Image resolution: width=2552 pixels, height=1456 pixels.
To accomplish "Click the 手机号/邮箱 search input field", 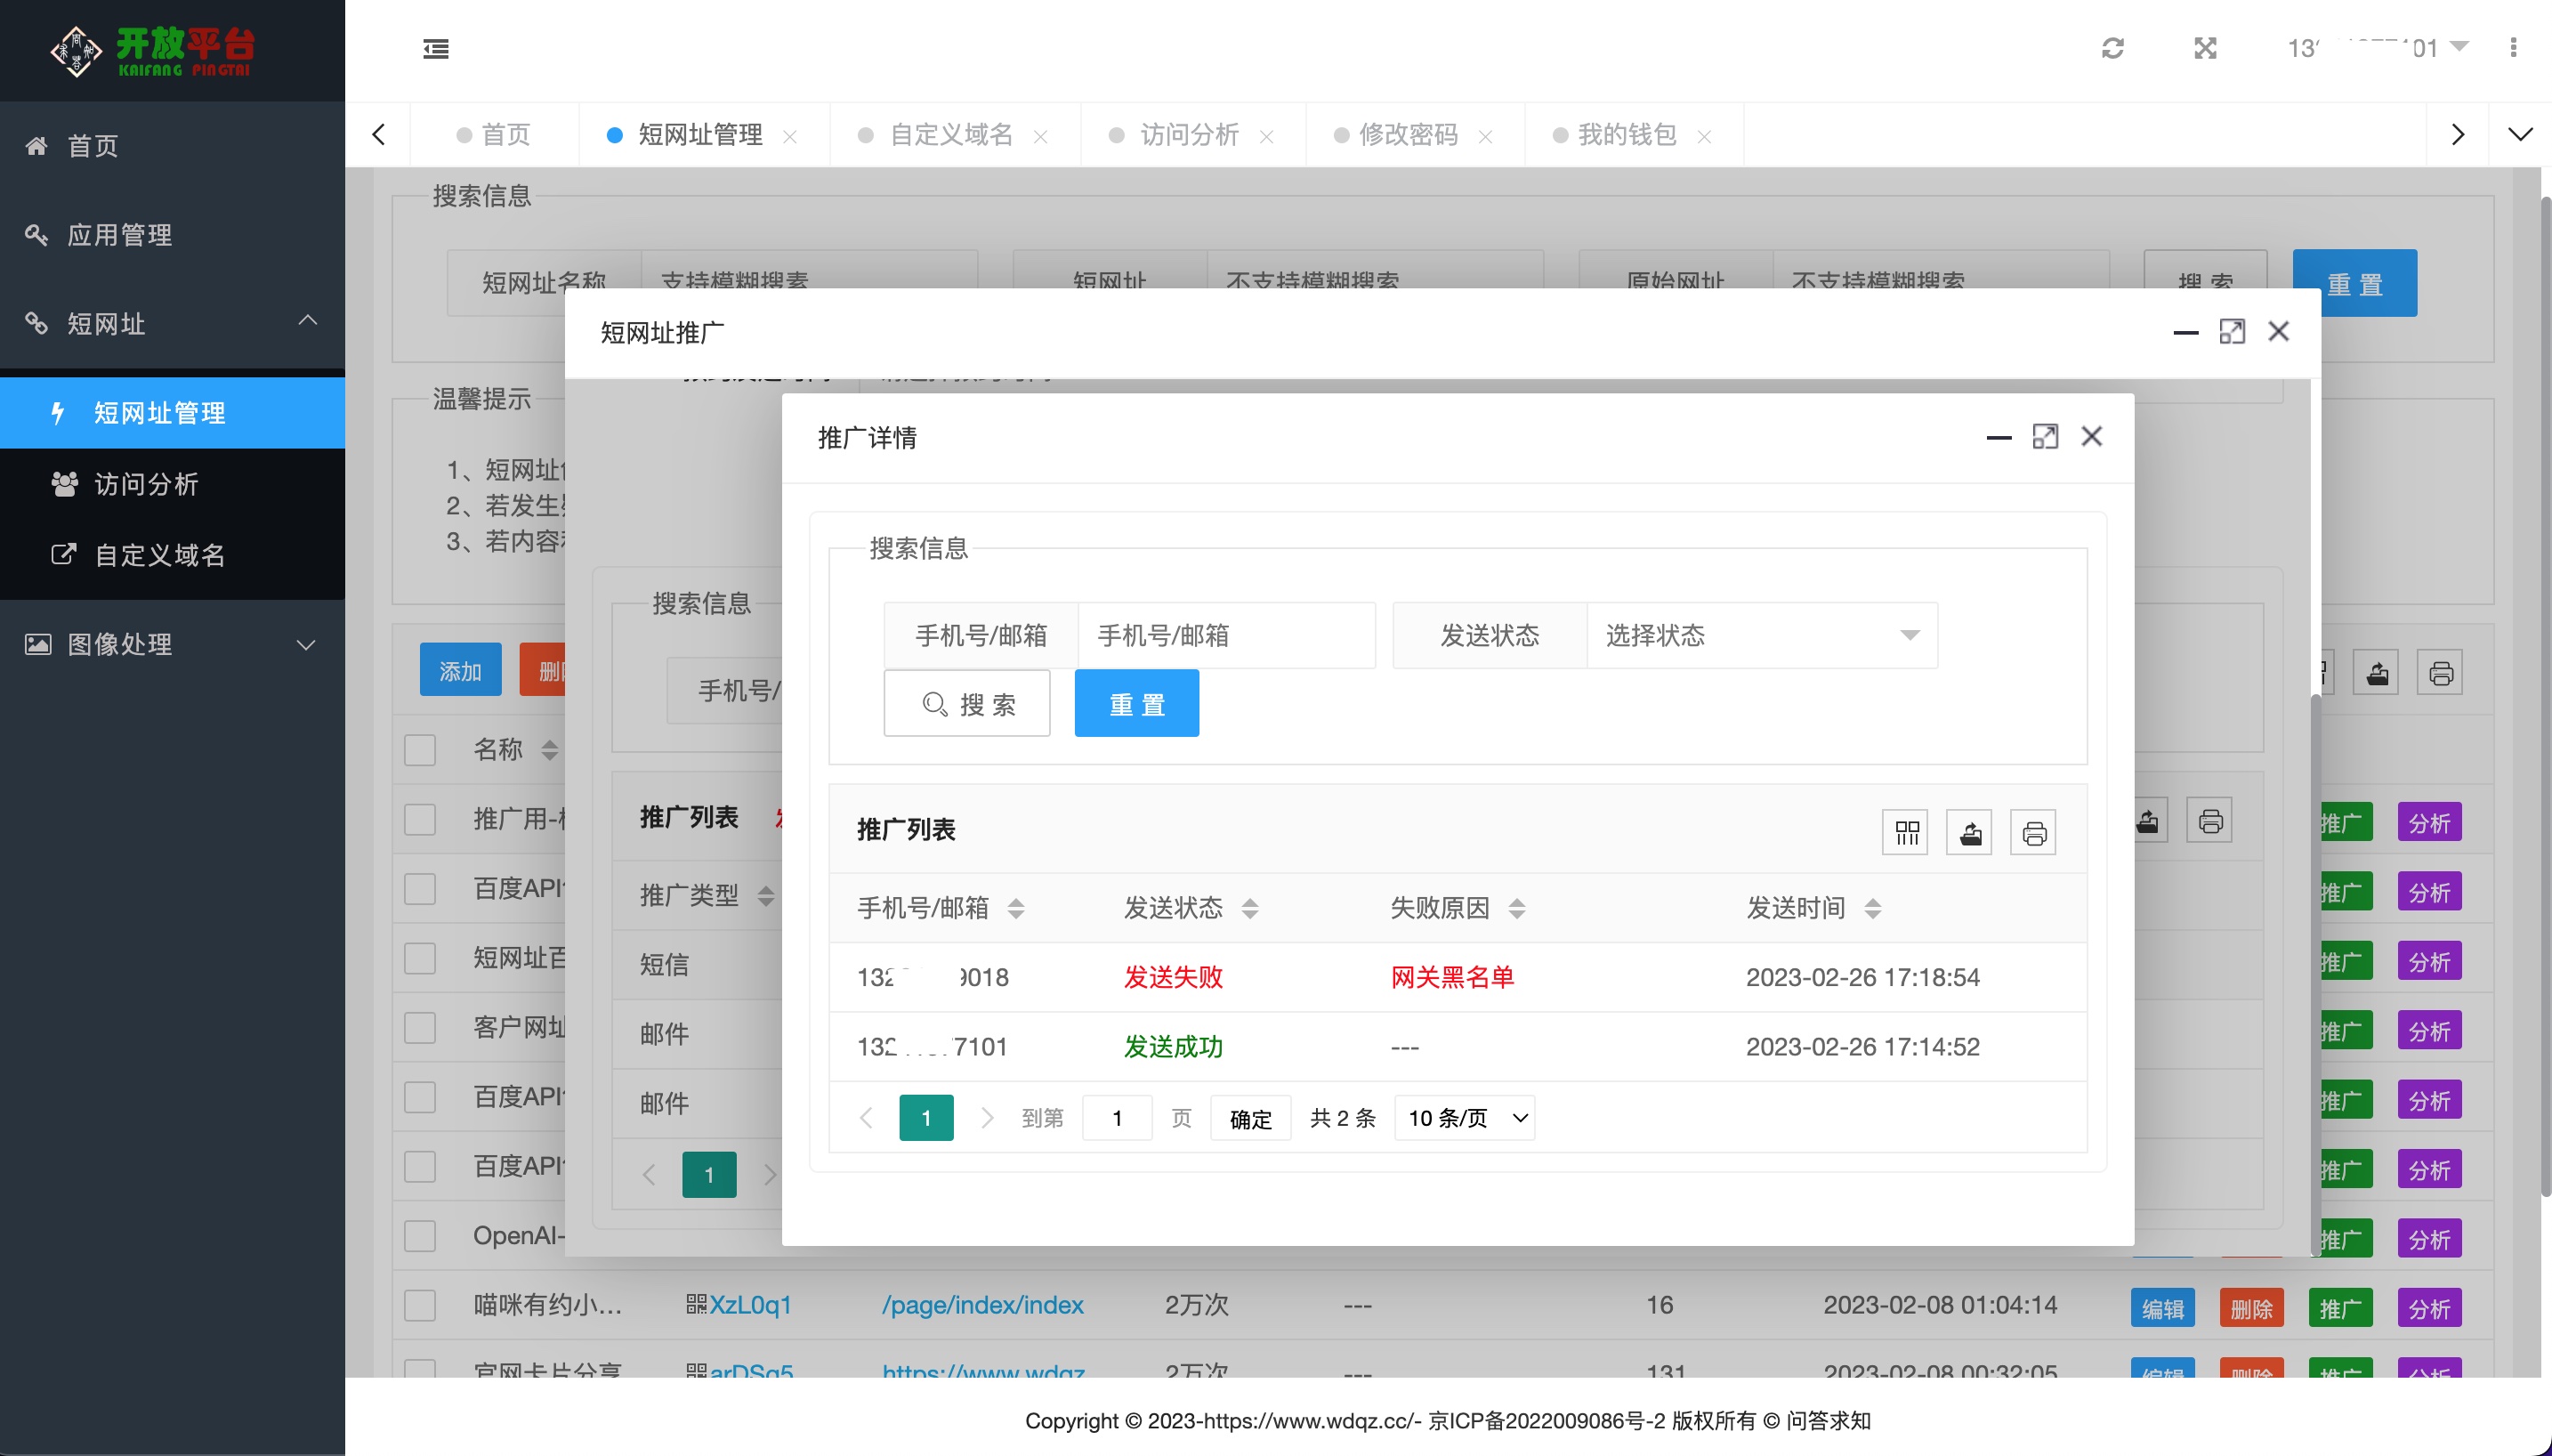I will pos(1225,635).
